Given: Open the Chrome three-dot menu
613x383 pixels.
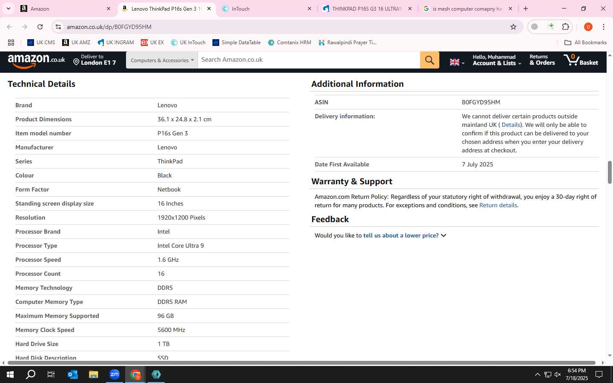Looking at the screenshot, I should coord(604,27).
